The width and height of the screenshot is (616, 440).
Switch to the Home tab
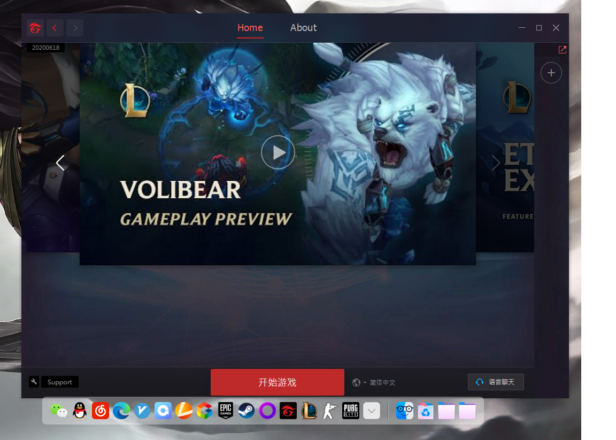(x=250, y=28)
